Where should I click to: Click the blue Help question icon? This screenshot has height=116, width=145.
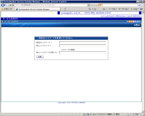point(141,9)
